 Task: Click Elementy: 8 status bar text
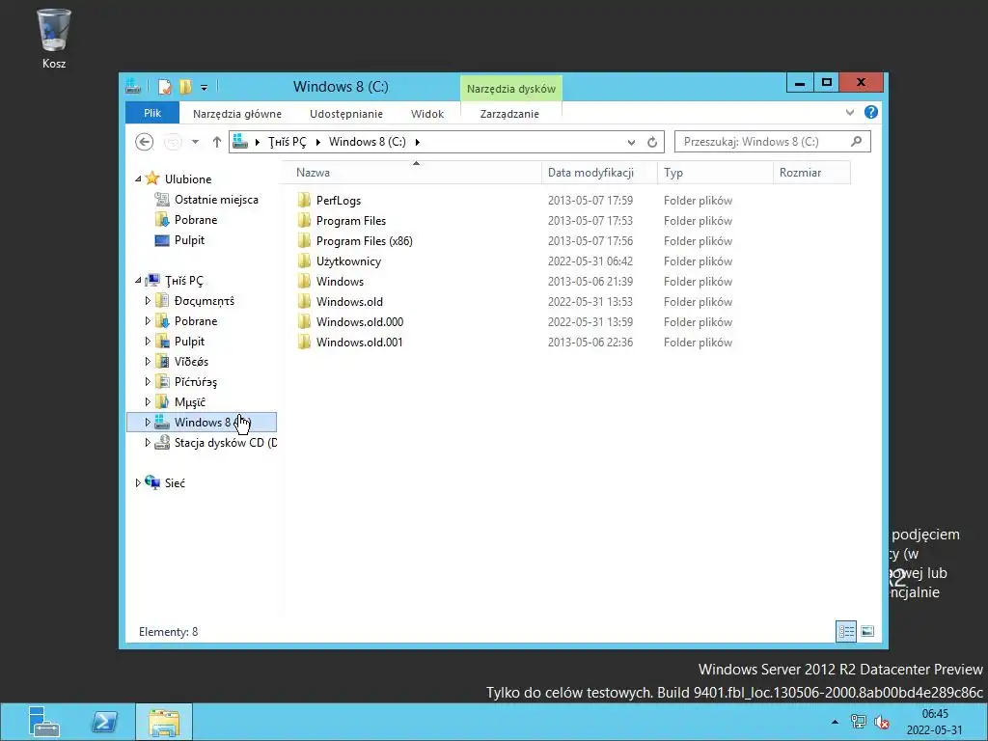click(x=168, y=632)
